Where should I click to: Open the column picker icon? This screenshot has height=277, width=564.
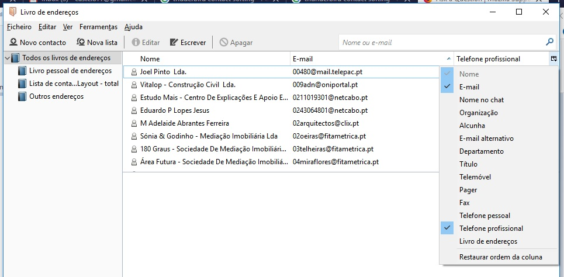coord(553,58)
